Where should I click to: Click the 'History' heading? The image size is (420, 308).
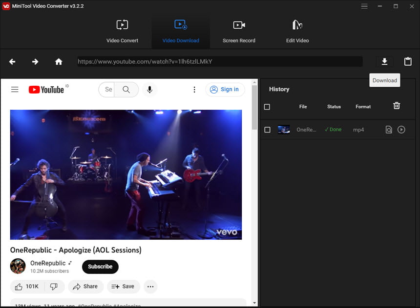[x=279, y=89]
